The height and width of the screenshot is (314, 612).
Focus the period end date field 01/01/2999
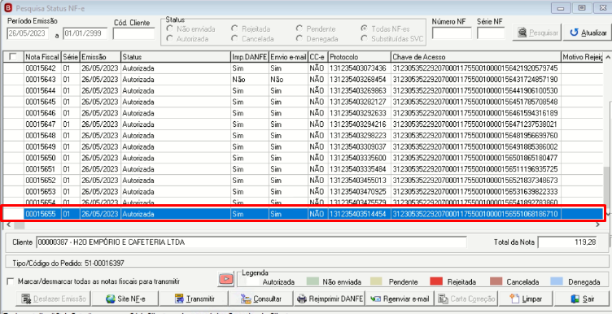point(85,33)
